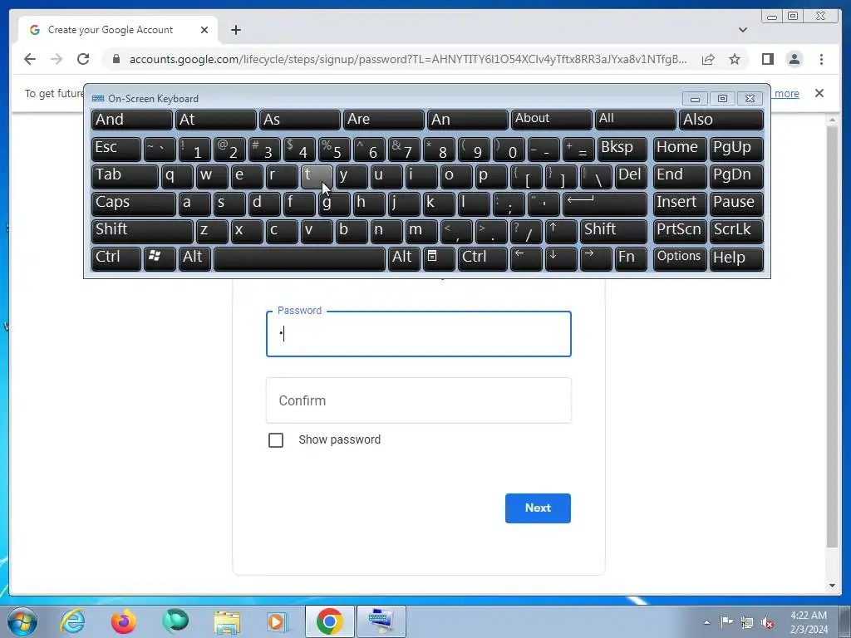Image resolution: width=851 pixels, height=638 pixels.
Task: Toggle right Shift on on-screen keyboard
Action: point(613,231)
